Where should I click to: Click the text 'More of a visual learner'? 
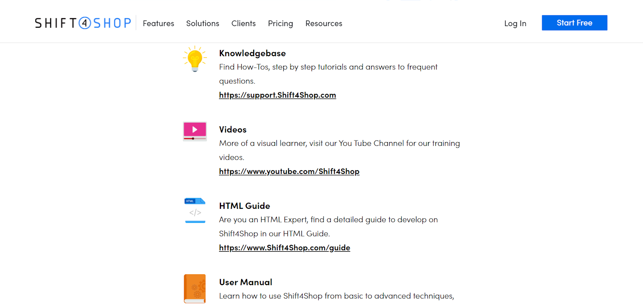click(x=262, y=143)
